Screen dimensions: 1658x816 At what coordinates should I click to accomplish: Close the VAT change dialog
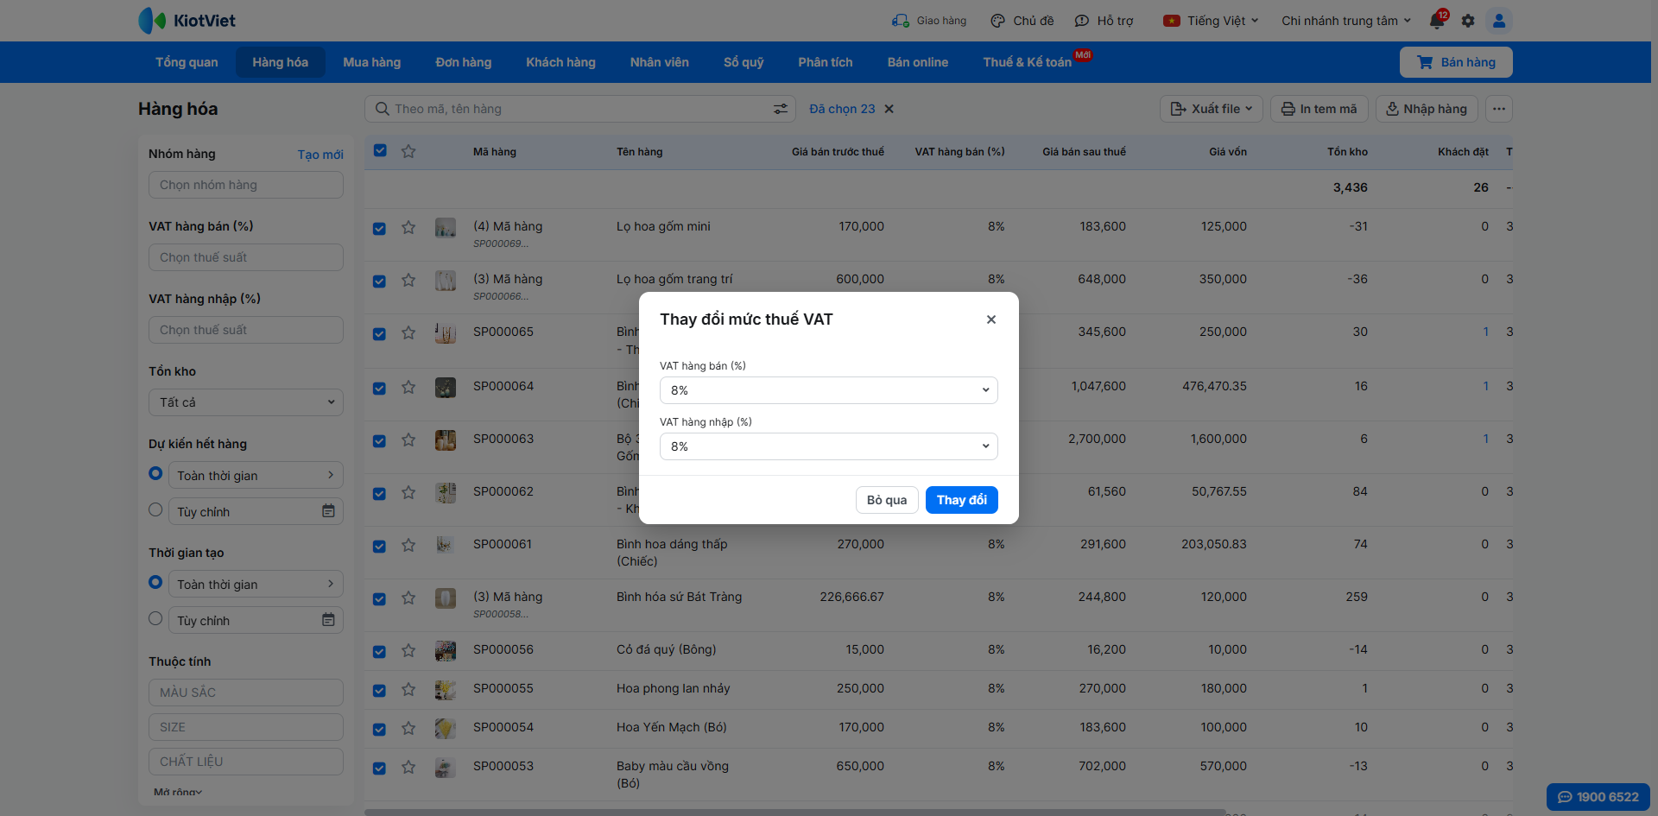[991, 319]
